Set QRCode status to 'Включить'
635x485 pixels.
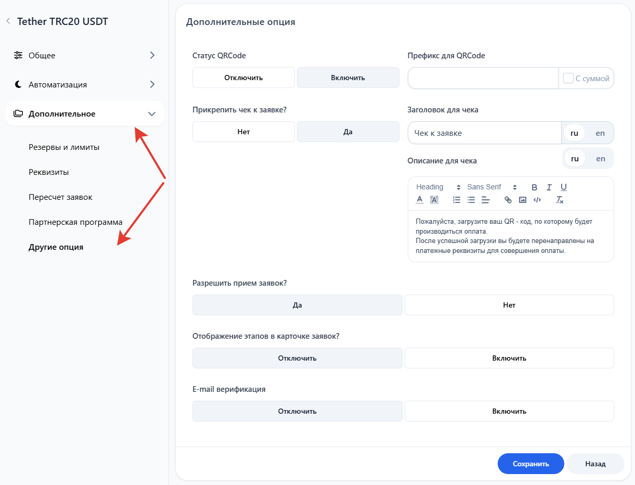coord(348,78)
